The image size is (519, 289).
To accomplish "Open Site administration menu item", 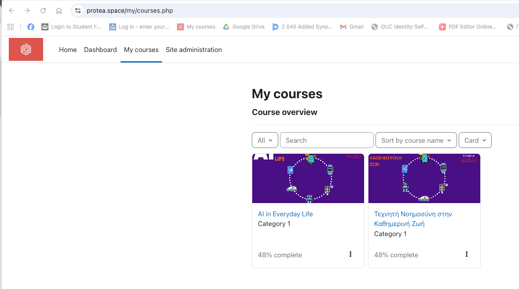I will [194, 50].
